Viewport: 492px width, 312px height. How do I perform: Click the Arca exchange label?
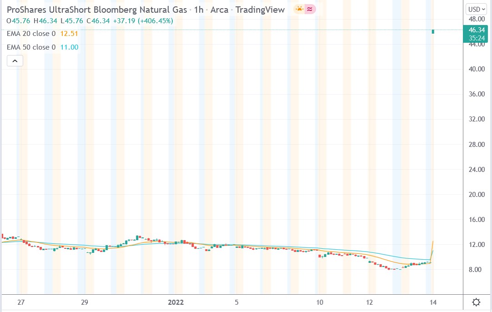tap(219, 10)
